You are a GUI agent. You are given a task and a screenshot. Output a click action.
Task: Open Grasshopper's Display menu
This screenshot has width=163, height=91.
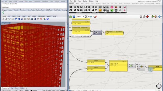click(85, 1)
